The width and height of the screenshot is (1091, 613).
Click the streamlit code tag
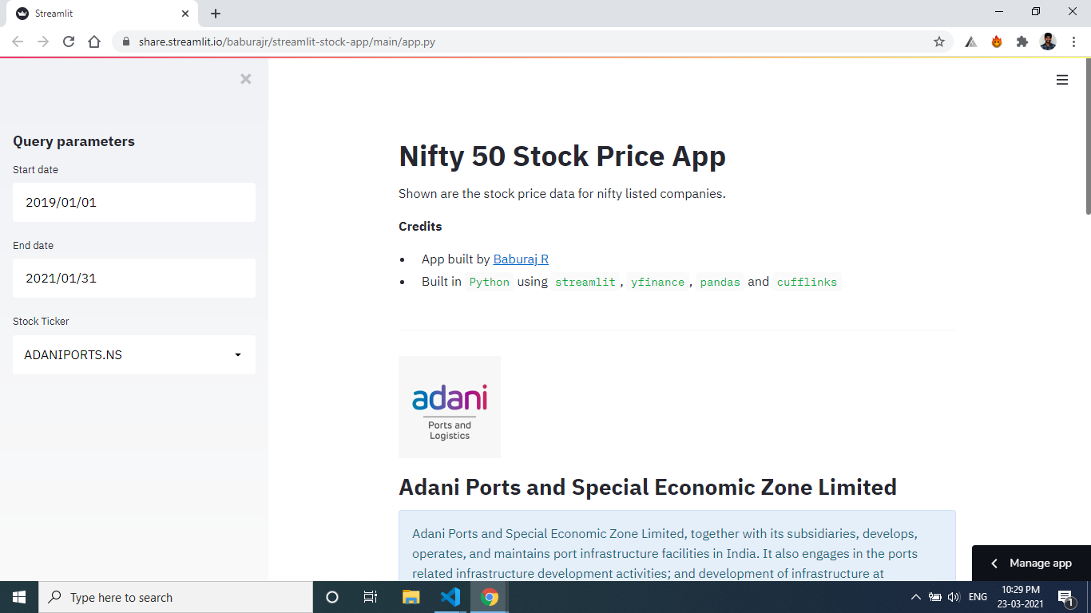coord(585,282)
